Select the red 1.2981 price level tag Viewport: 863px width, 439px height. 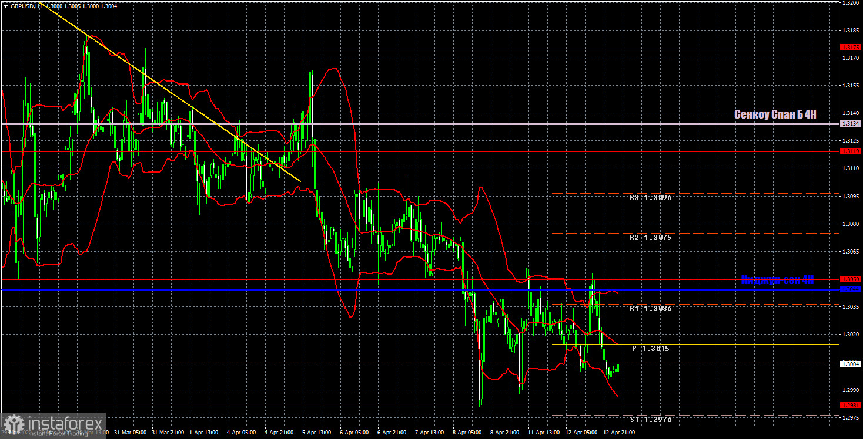(x=850, y=406)
